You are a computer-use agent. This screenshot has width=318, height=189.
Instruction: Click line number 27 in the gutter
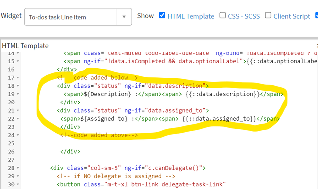pos(11,160)
